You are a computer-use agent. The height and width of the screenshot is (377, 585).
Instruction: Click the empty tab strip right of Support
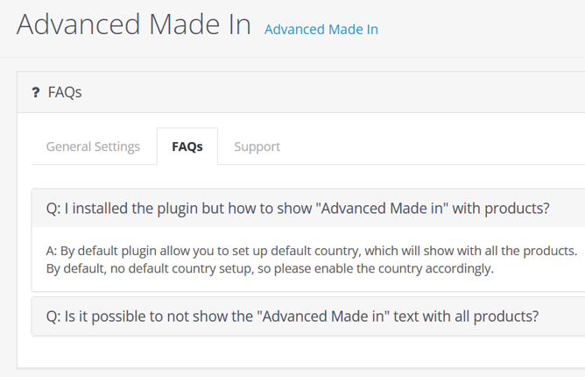click(x=441, y=146)
